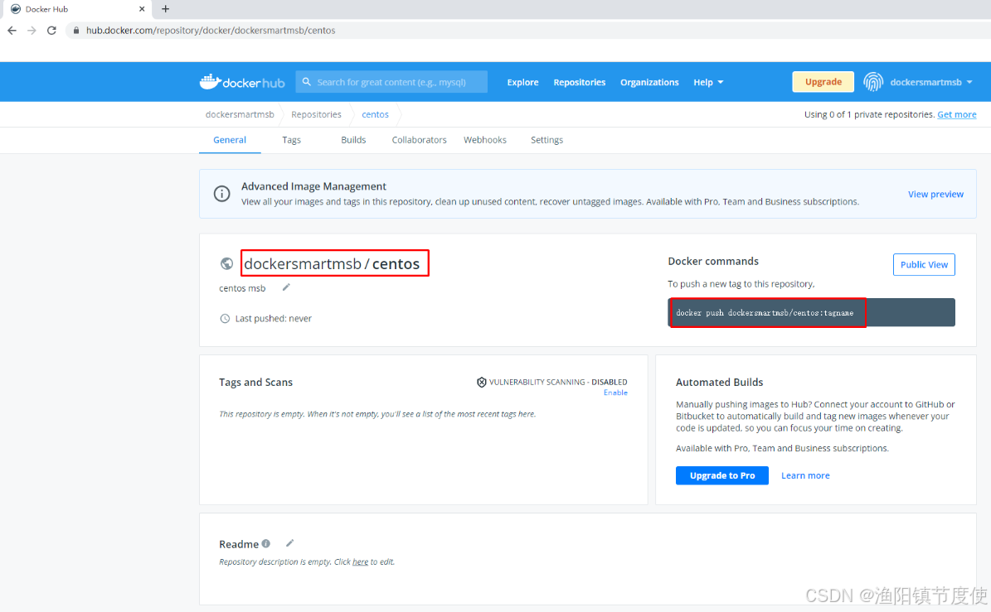Click the padlock site info icon
This screenshot has height=612, width=991.
click(x=76, y=31)
